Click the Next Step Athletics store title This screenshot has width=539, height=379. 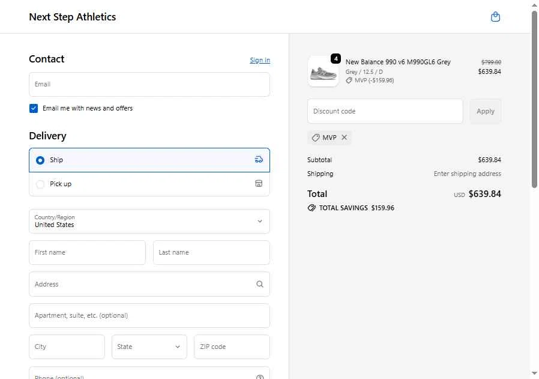pos(73,17)
